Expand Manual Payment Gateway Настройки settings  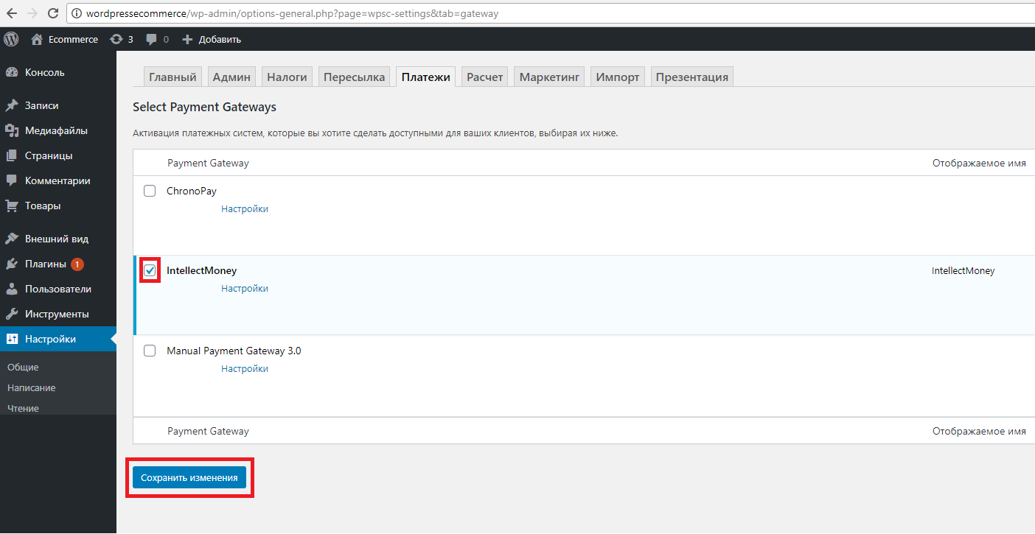point(244,369)
